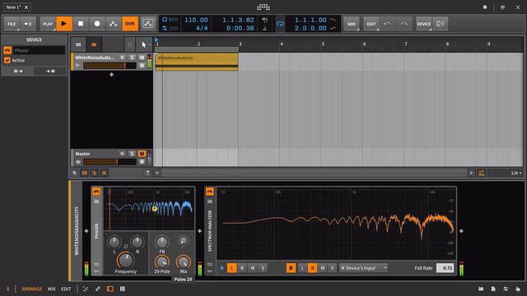Toggle automation follow icon next to OVR

(148, 24)
